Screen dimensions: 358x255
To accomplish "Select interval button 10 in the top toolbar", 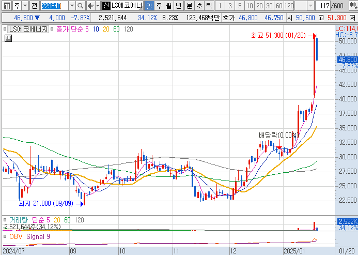I will click(x=250, y=6).
